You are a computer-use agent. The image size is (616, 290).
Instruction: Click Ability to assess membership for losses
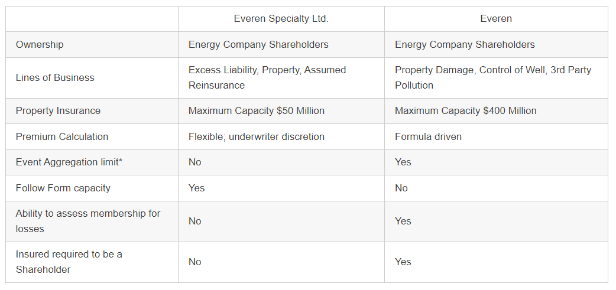tap(88, 221)
